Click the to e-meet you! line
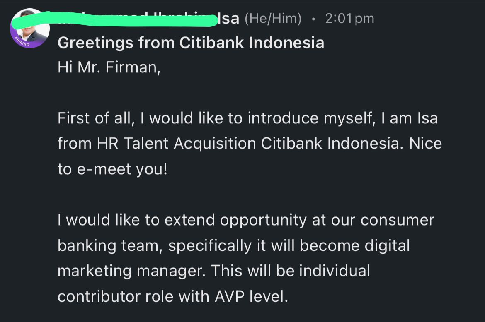 tap(113, 169)
